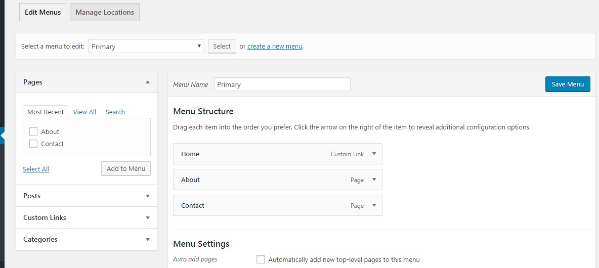Expand the Posts panel
Screen dimensions: 599x268
click(148, 196)
